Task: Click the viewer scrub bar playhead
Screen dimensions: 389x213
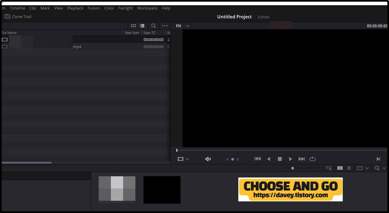Action: (177, 150)
